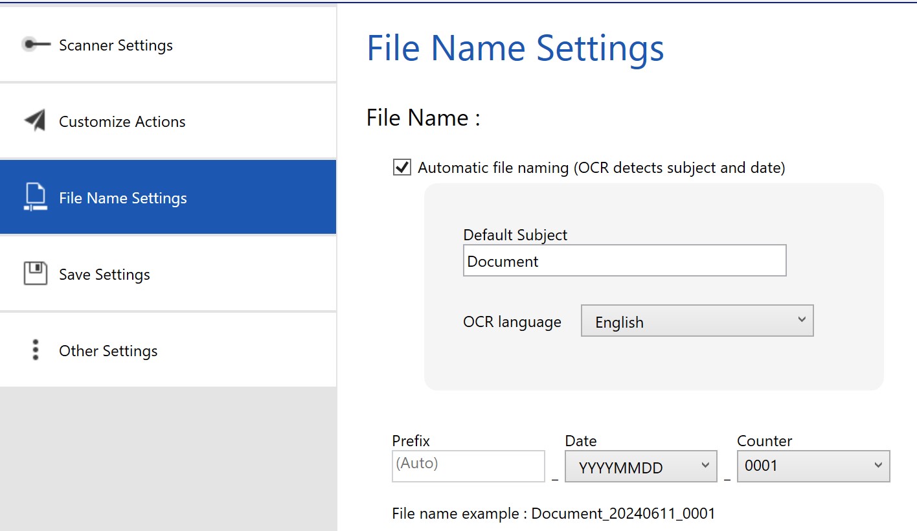Screen dimensions: 917x531
Task: Click the floppy disk Save Settings icon
Action: (36, 273)
